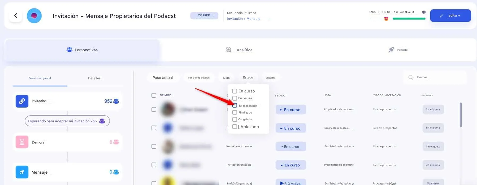Open the Descripción general tab
The image size is (477, 185).
[x=40, y=78]
